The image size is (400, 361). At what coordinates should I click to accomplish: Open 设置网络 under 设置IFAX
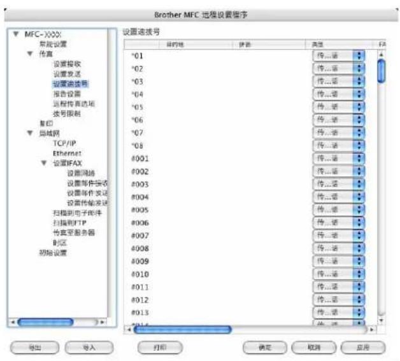(x=81, y=173)
